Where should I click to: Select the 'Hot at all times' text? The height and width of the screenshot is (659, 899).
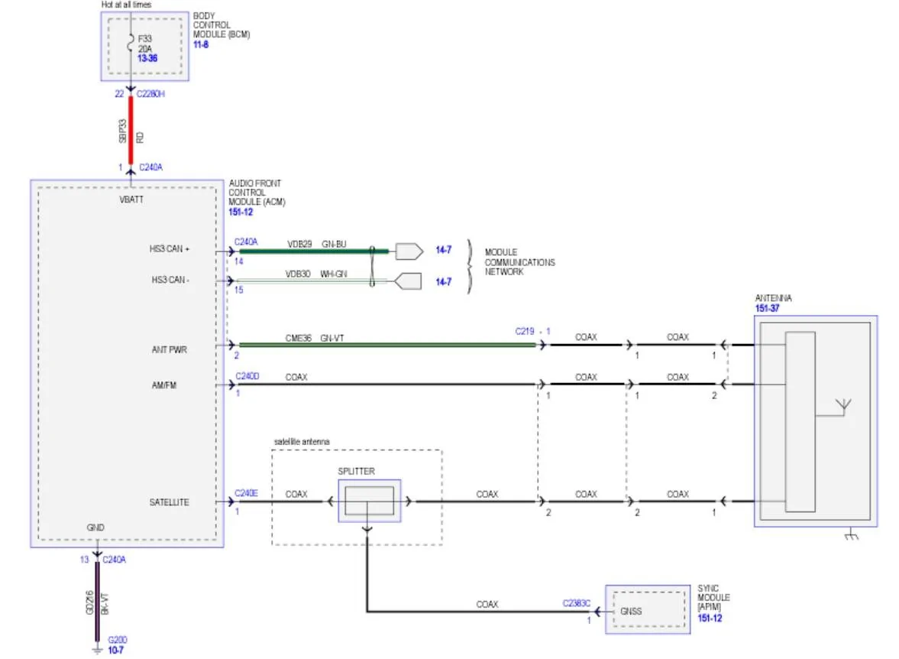click(x=126, y=4)
